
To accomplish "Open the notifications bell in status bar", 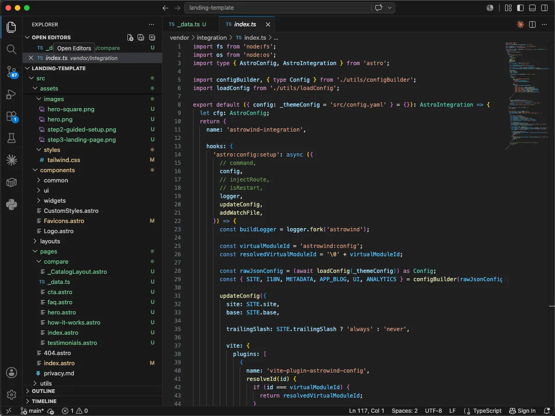I will [x=546, y=411].
